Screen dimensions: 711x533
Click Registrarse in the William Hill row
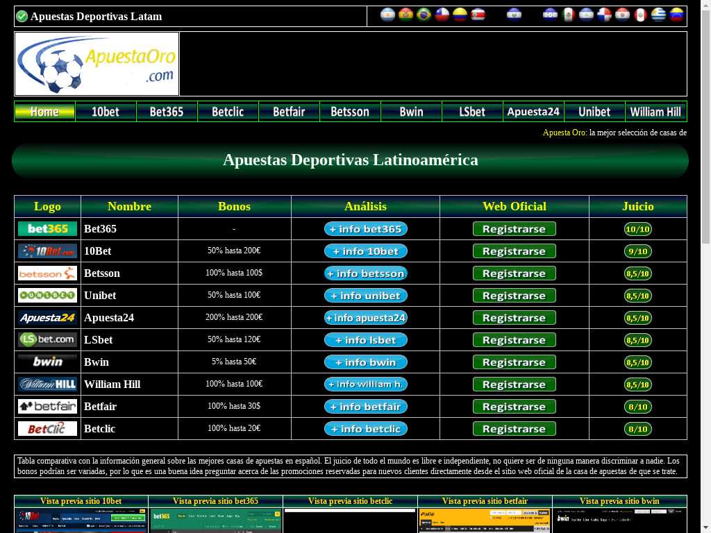pos(515,384)
